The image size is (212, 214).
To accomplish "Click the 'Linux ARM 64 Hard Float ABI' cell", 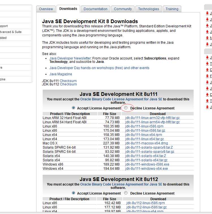I will (x=64, y=122).
